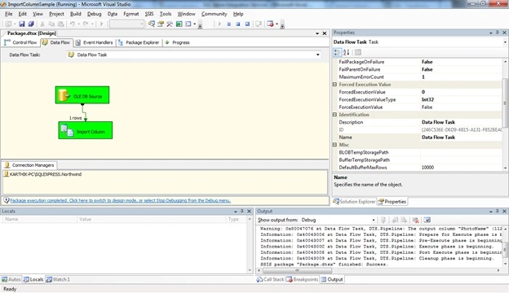Click the Community menu
Viewport: 509px width, 293px height.
214,14
